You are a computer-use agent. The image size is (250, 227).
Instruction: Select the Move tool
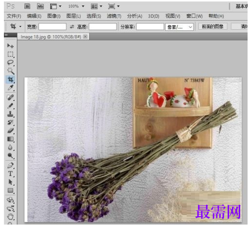[10, 46]
